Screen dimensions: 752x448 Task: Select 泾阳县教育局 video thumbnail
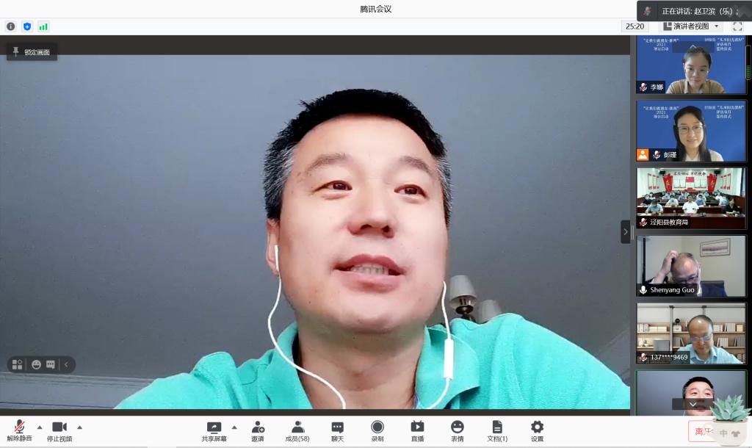point(690,198)
